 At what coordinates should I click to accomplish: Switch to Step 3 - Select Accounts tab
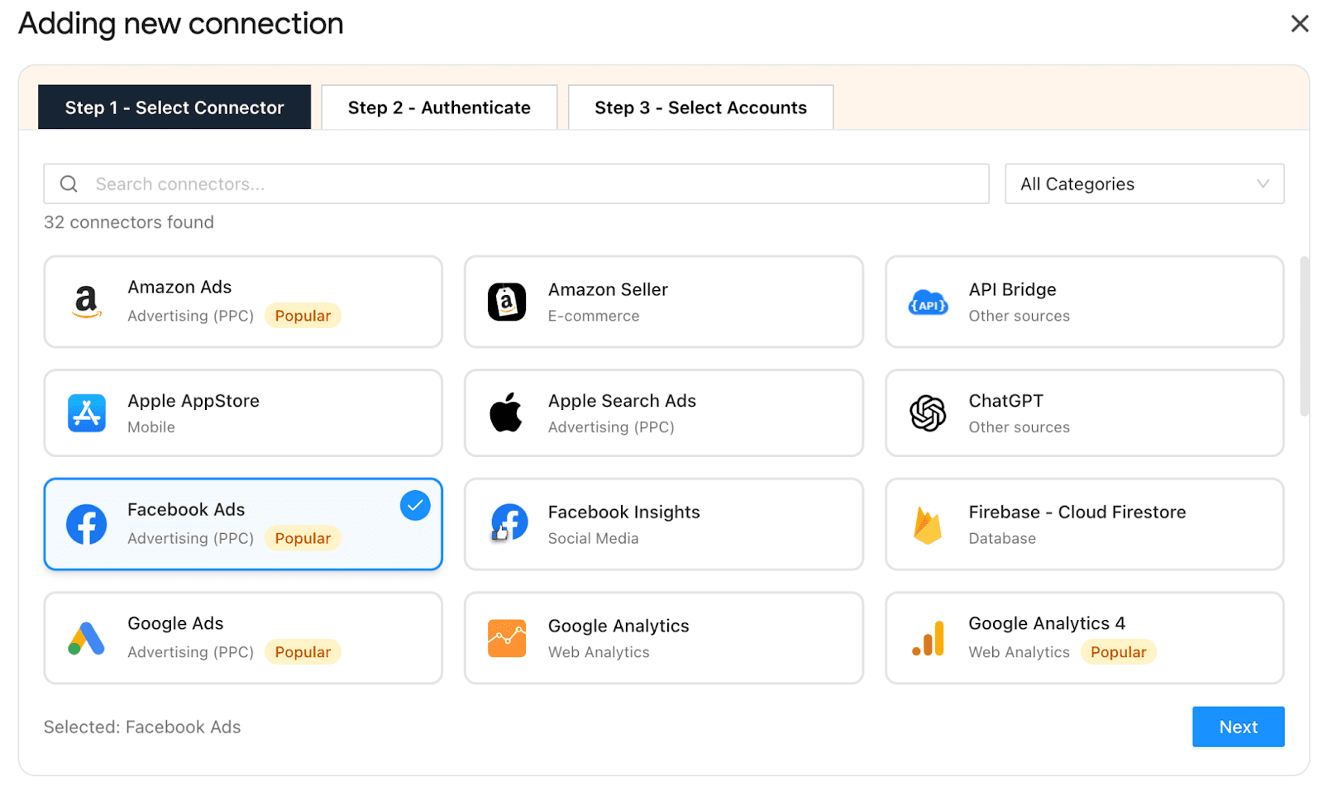(700, 107)
